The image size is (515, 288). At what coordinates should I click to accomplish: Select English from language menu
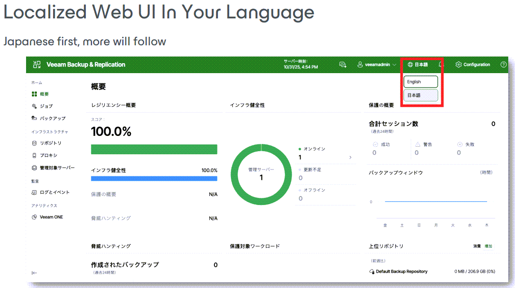tap(420, 82)
